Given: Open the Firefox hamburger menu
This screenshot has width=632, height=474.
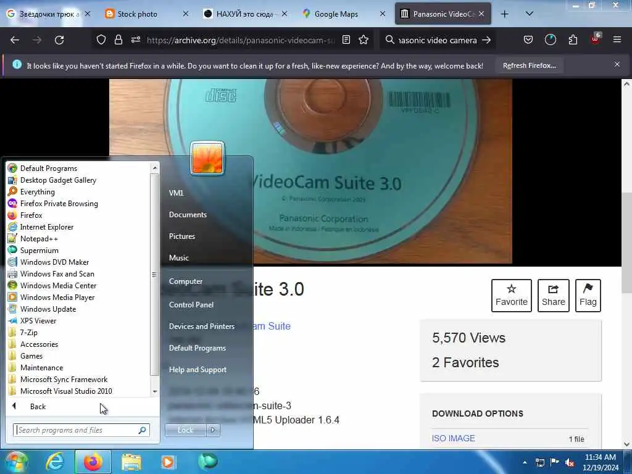Looking at the screenshot, I should (617, 40).
